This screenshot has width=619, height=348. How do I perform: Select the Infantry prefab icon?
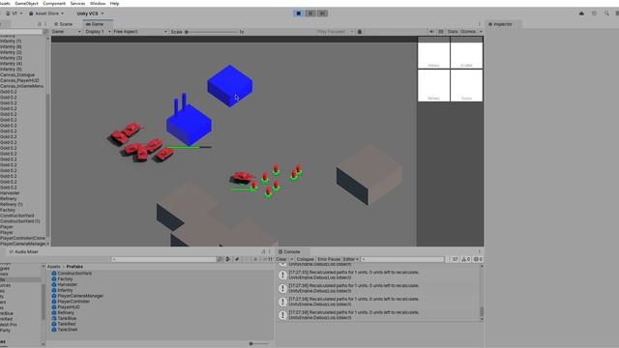[54, 290]
